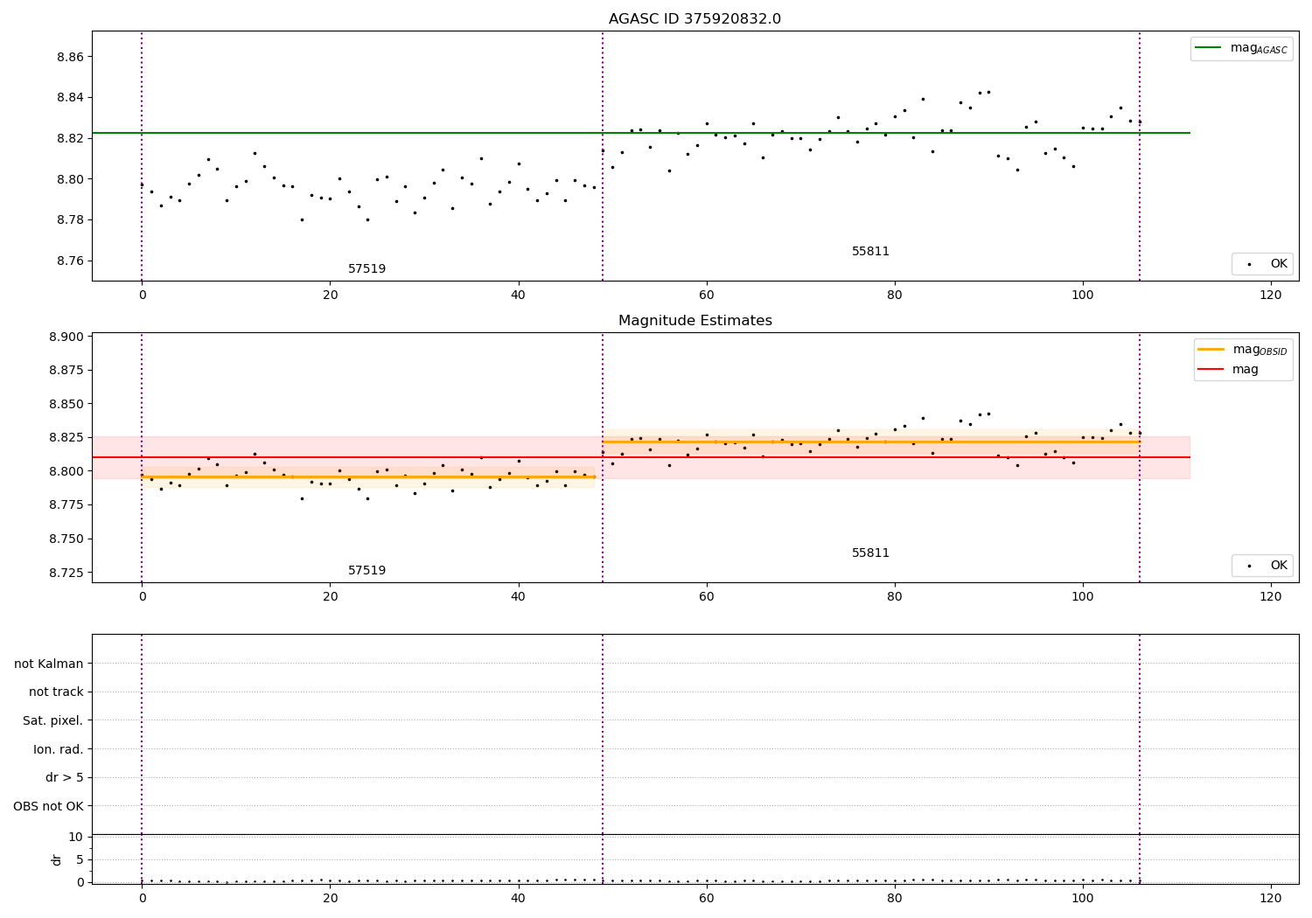1312x918 pixels.
Task: Click the '100' x-axis tick in the middle plot
Action: tap(1083, 597)
